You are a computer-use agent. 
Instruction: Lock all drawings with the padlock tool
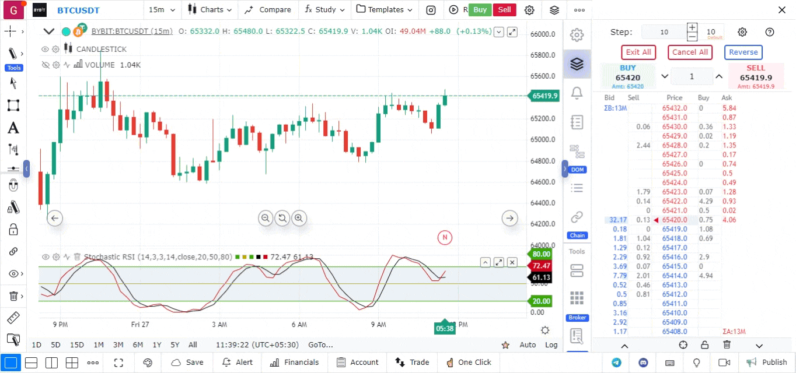point(13,230)
